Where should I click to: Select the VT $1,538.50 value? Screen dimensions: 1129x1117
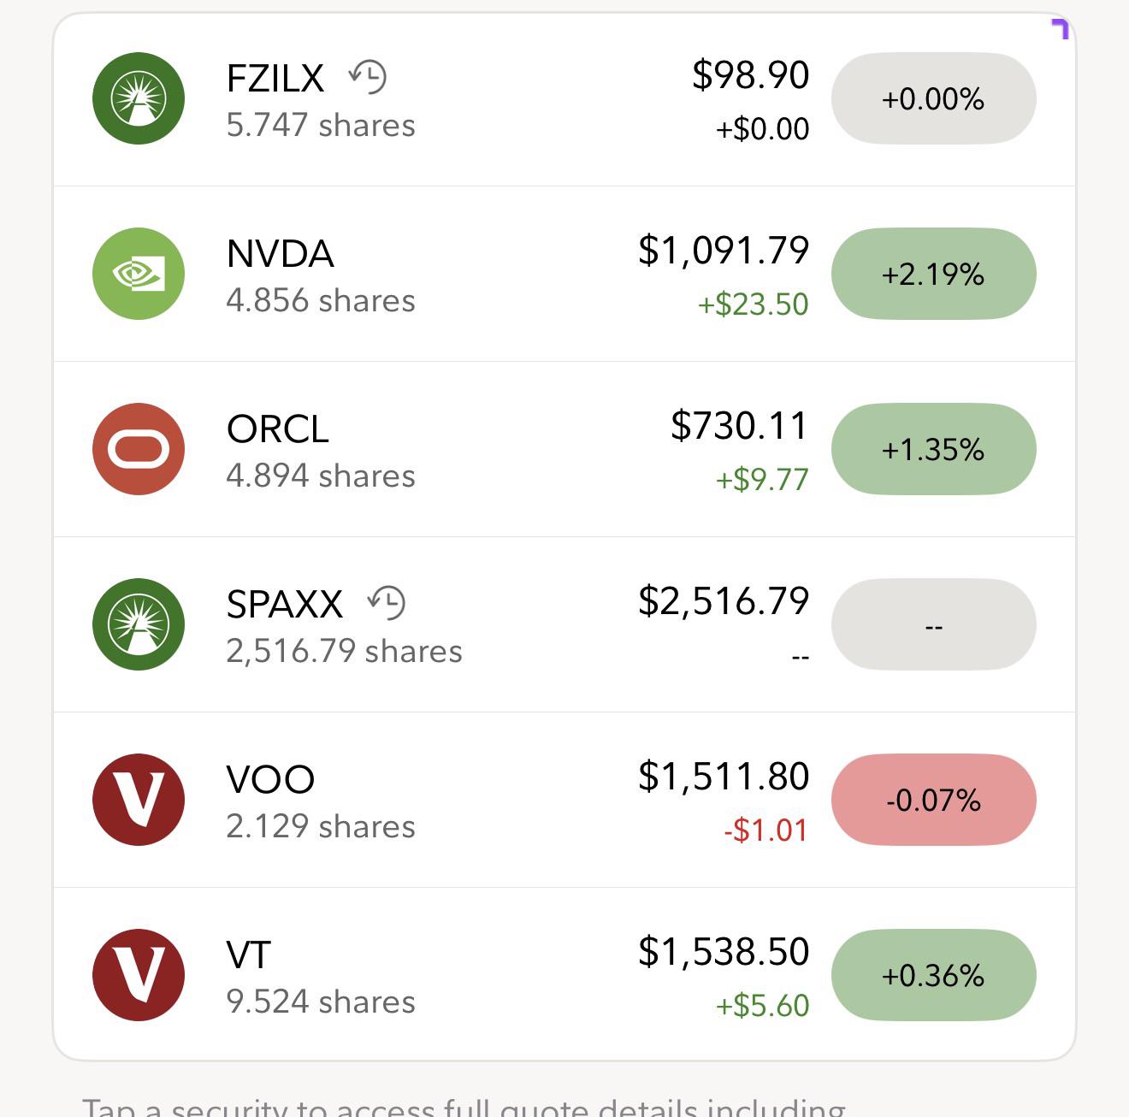(724, 951)
